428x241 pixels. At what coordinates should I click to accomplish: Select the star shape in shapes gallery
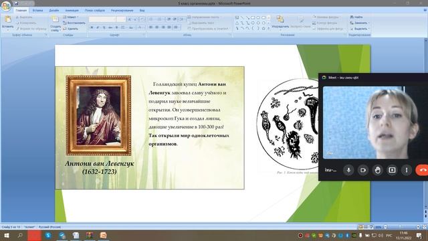(x=263, y=28)
